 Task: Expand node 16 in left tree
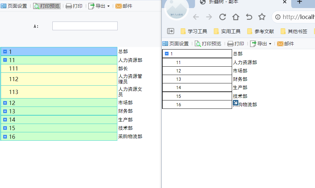click(x=5, y=136)
